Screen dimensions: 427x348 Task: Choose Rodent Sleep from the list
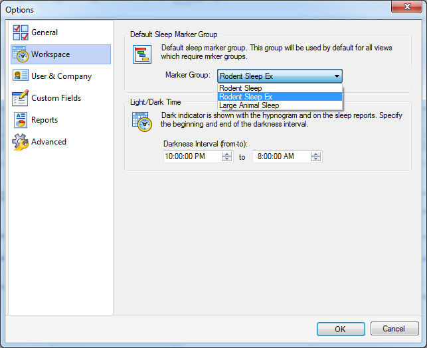pyautogui.click(x=280, y=88)
